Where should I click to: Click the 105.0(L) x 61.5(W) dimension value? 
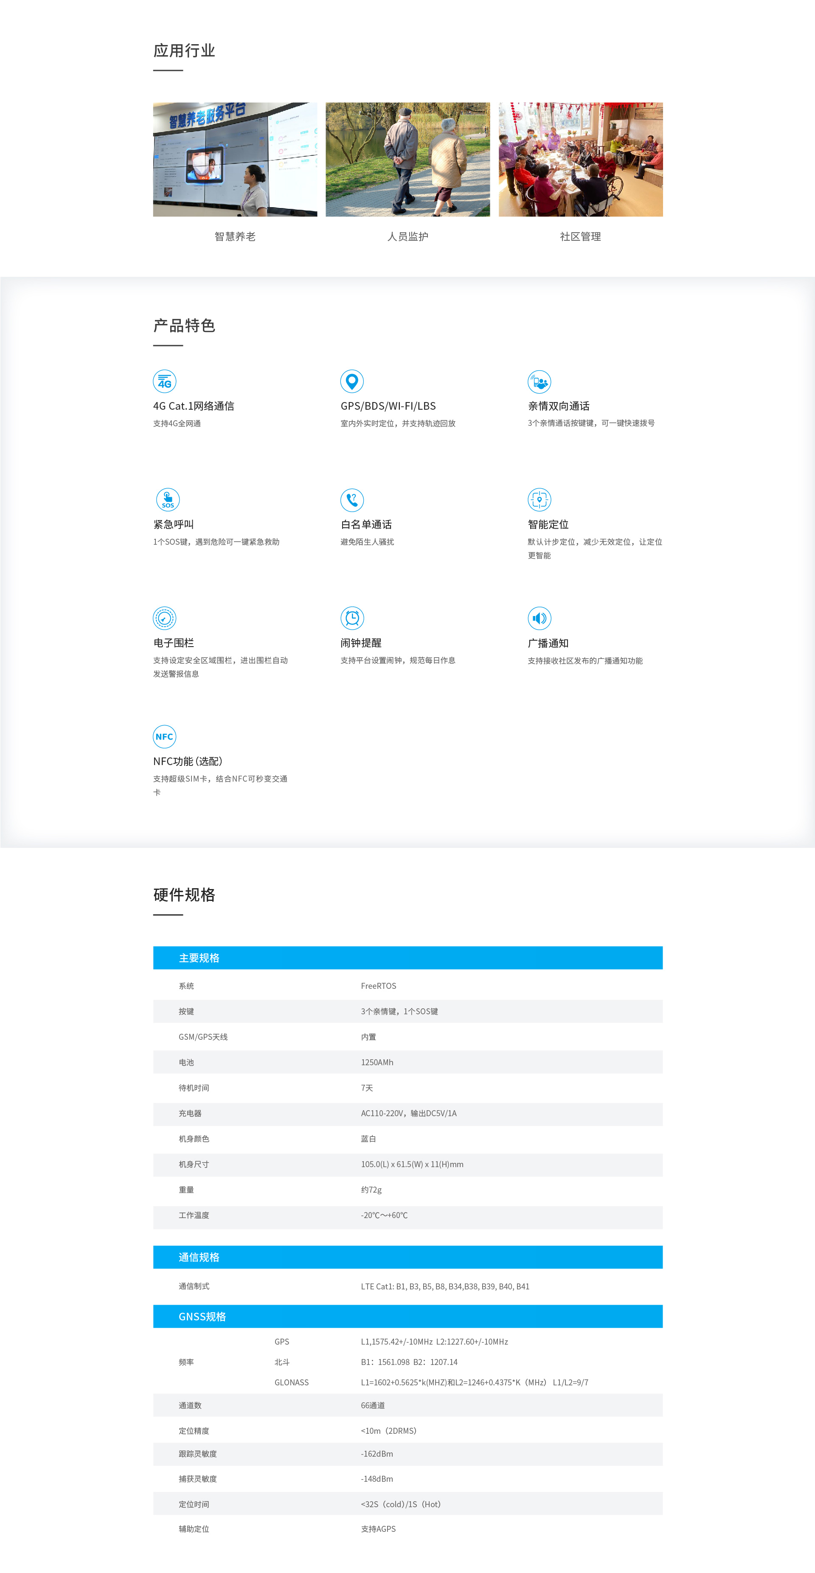point(412,1165)
